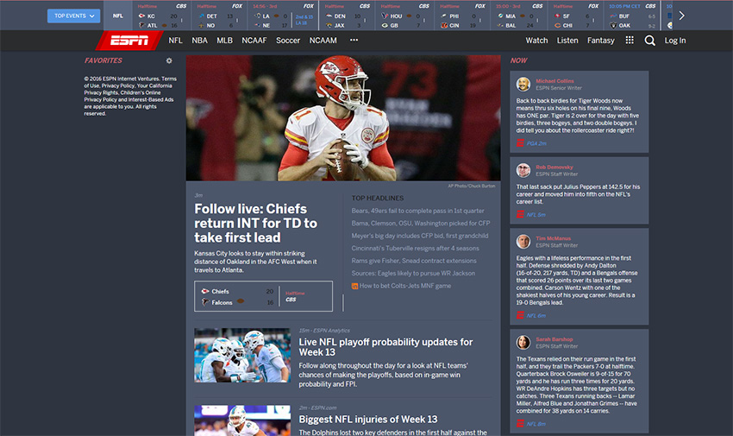The image size is (733, 436).
Task: Open the Fantasy link
Action: tap(601, 41)
